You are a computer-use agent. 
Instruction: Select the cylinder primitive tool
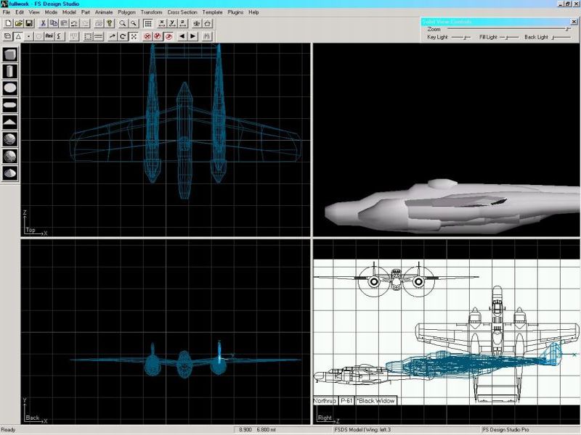[10, 71]
